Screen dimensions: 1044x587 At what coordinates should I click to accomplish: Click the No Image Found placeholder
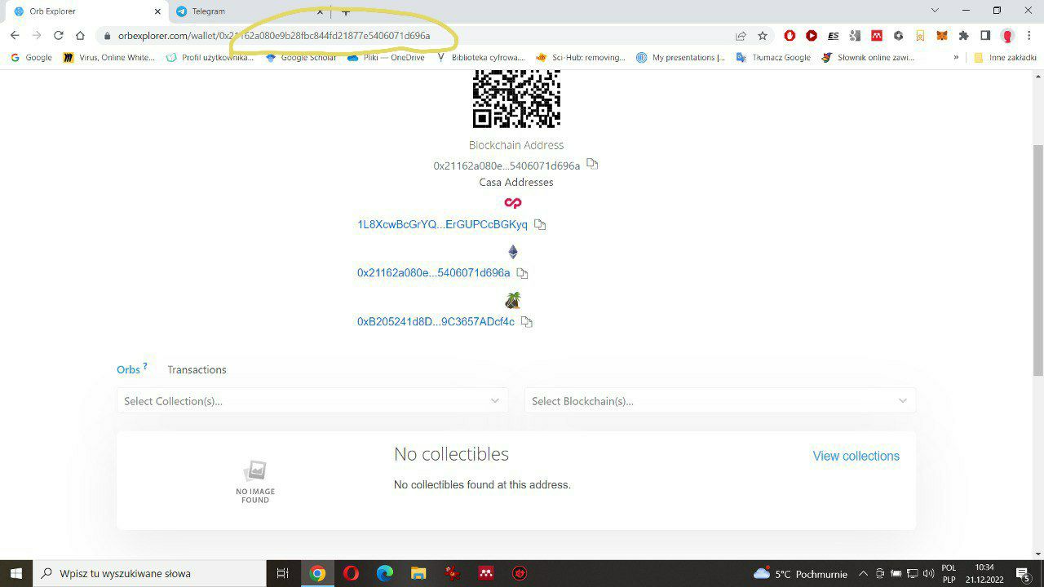tap(255, 482)
